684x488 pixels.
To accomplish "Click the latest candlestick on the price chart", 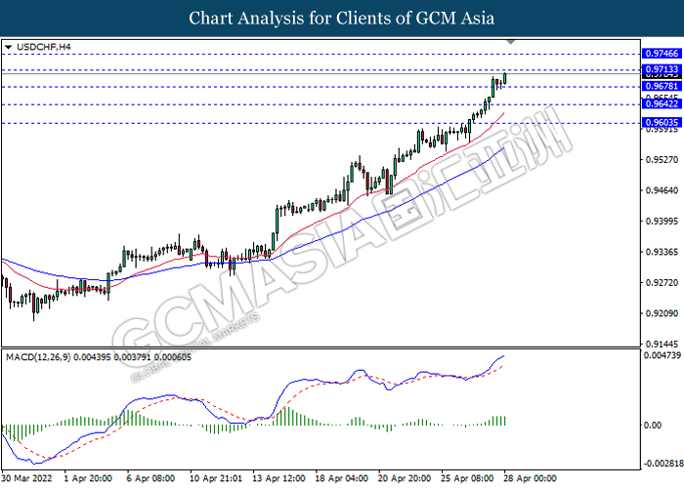I will (505, 78).
